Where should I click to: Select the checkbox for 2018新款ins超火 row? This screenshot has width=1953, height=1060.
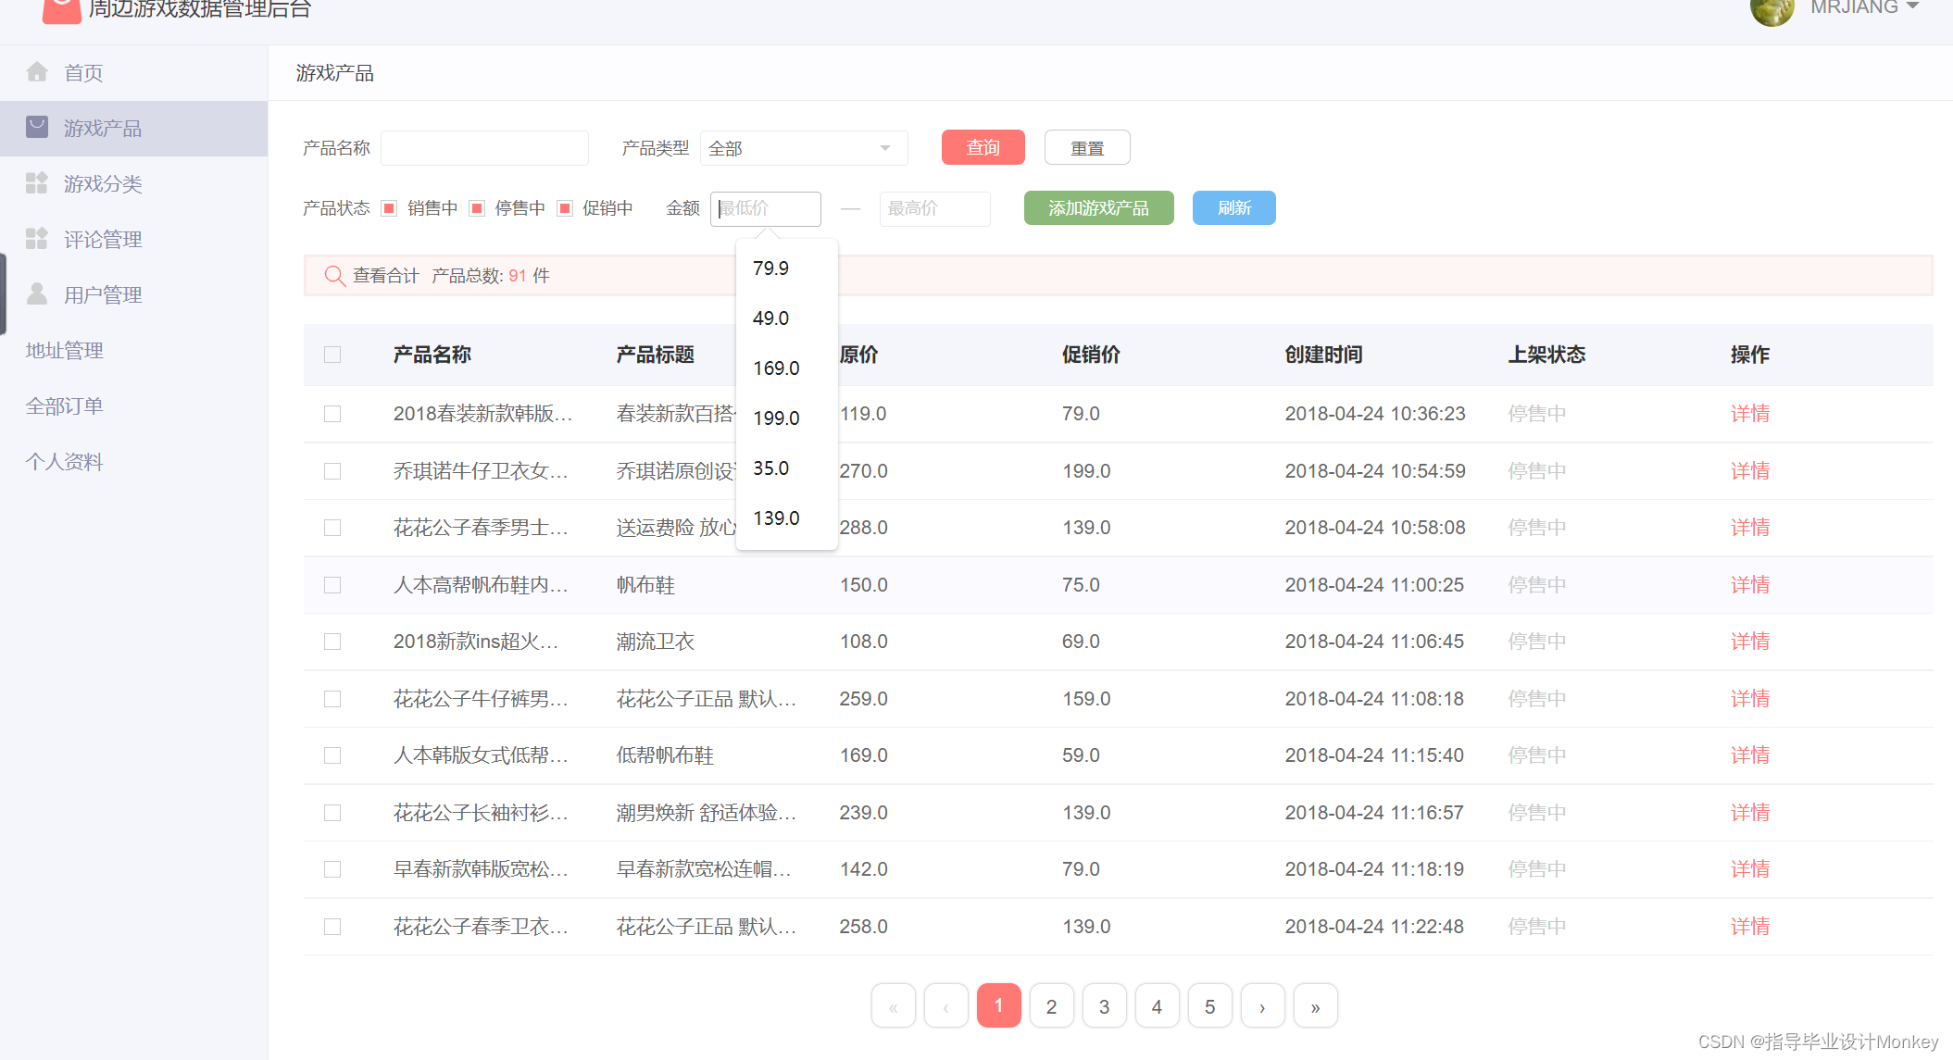point(332,642)
